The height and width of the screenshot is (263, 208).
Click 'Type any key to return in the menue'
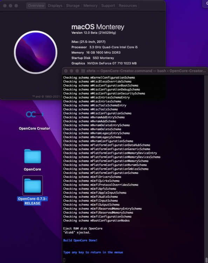(x=93, y=252)
